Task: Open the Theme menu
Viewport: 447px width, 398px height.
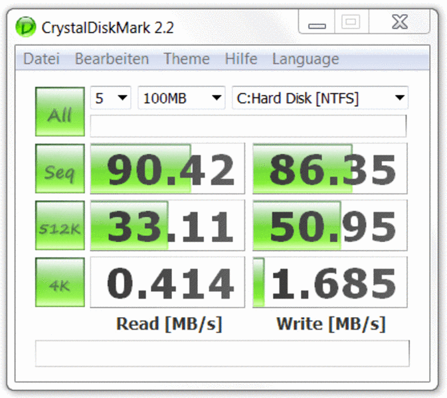Action: coord(187,59)
